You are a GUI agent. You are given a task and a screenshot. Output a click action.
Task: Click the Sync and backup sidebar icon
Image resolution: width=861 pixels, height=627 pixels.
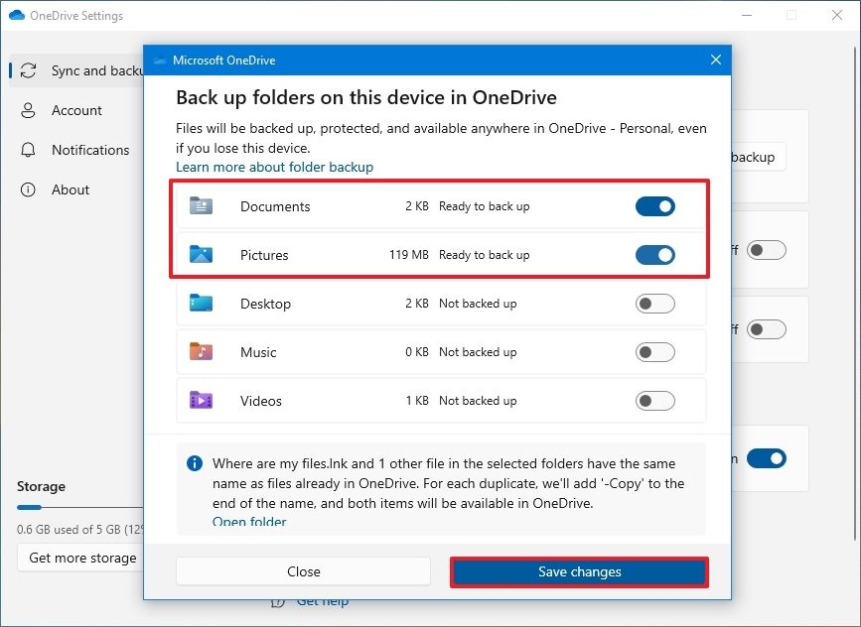tap(28, 70)
